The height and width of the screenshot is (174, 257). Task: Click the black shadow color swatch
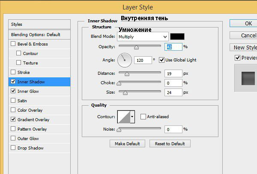[177, 37]
